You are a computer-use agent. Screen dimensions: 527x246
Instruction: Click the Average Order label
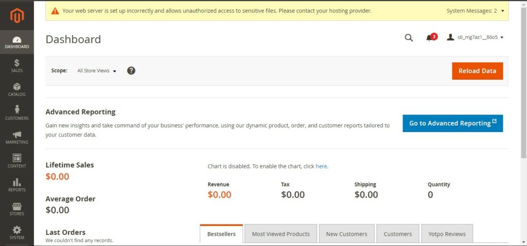(x=71, y=199)
